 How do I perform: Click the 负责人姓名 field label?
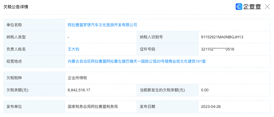coord(16,49)
